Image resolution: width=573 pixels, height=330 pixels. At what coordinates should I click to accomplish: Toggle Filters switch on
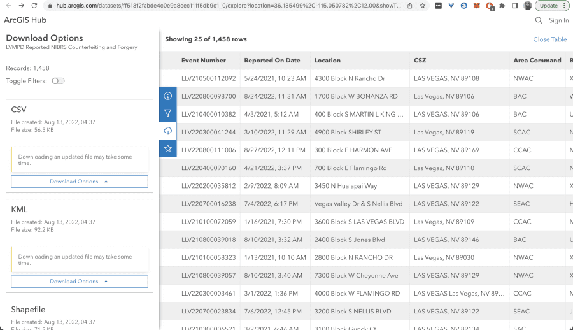(x=58, y=81)
